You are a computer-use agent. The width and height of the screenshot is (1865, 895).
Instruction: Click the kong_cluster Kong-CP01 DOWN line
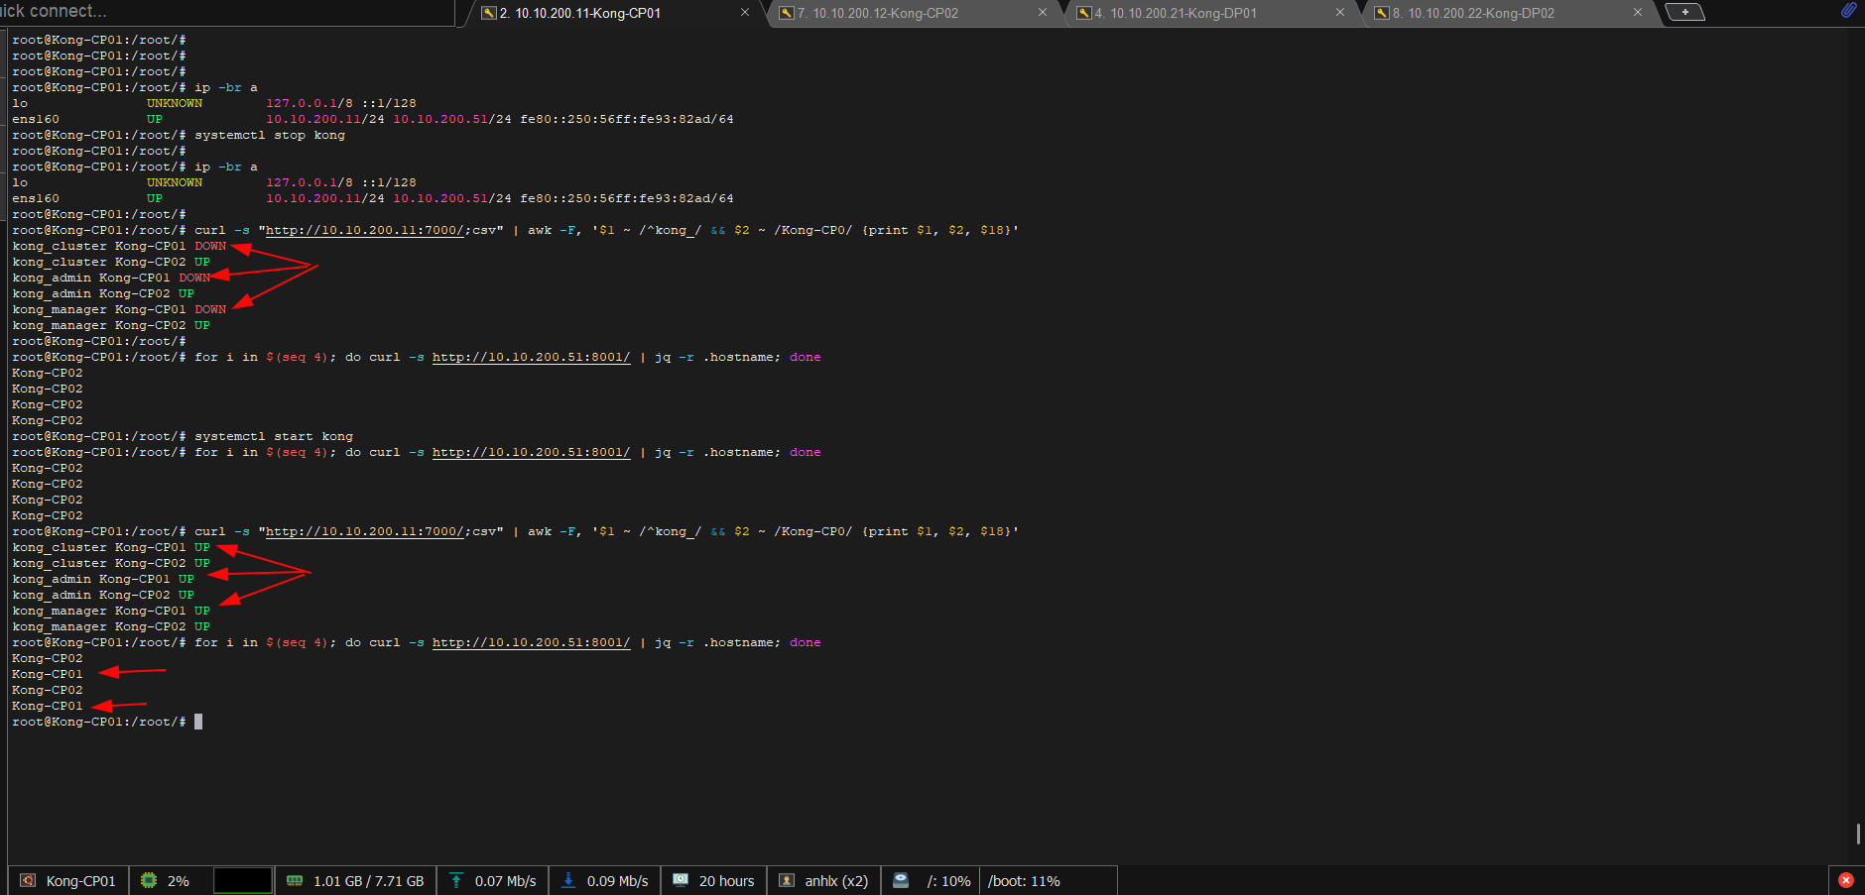pos(119,246)
